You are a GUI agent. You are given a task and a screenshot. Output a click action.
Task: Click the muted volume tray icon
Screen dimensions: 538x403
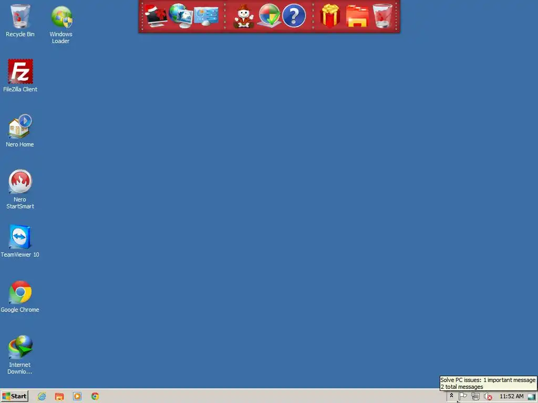(x=488, y=397)
